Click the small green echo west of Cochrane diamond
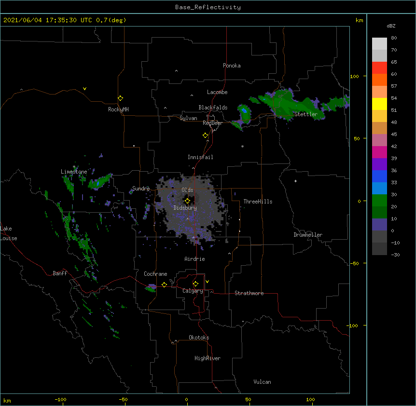 (x=151, y=288)
